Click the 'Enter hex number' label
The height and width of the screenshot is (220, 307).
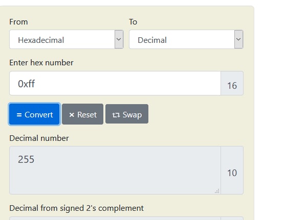click(x=41, y=63)
